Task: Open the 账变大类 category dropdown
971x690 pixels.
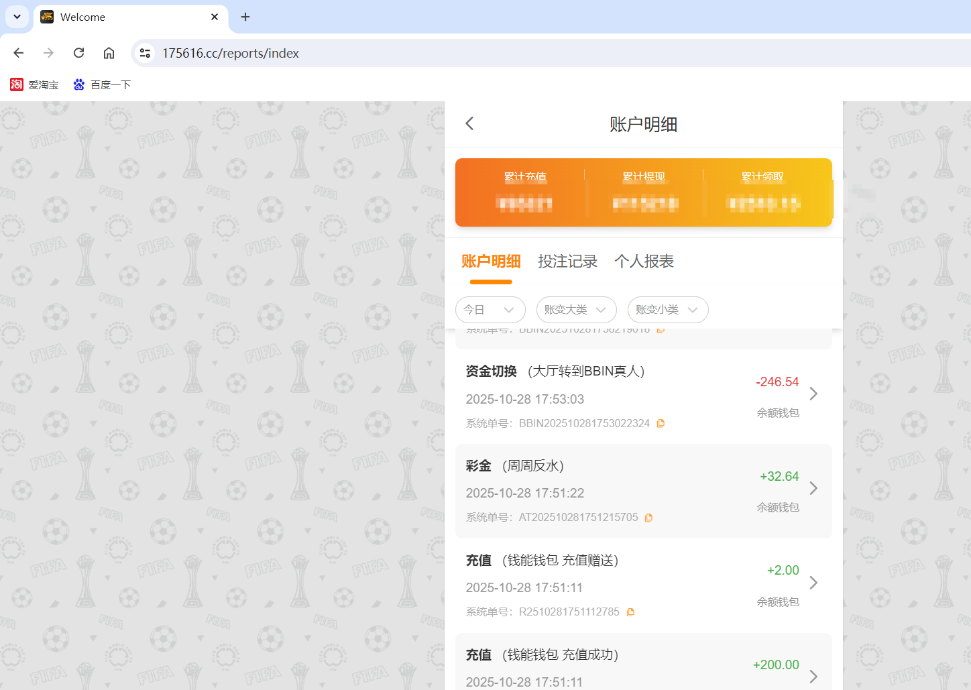Action: 576,309
